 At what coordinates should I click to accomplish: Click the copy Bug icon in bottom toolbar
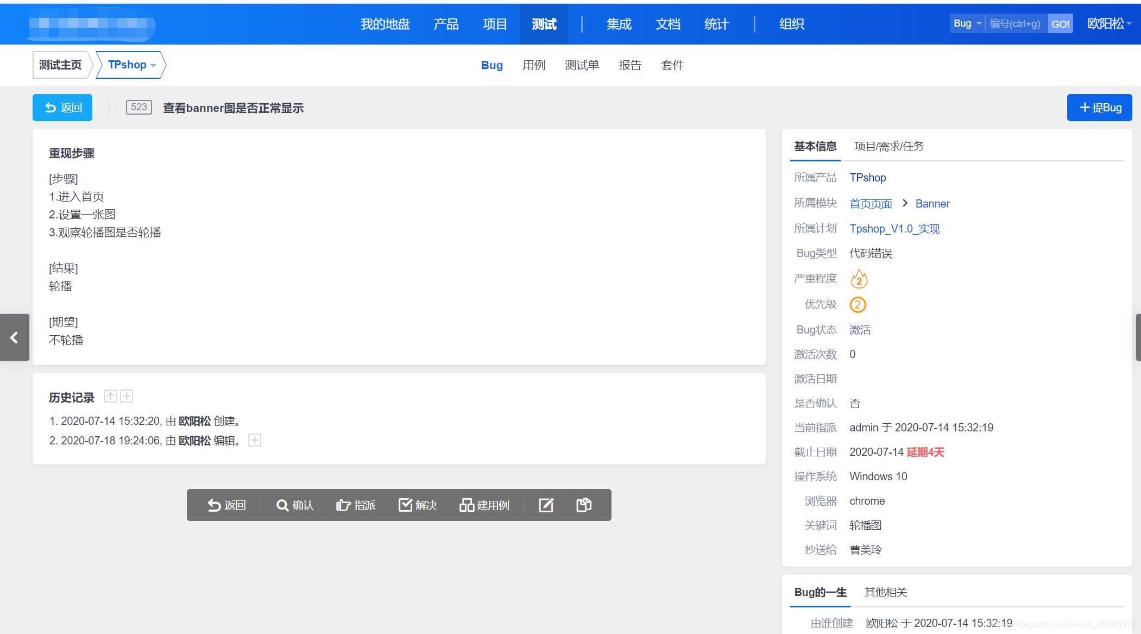(584, 505)
